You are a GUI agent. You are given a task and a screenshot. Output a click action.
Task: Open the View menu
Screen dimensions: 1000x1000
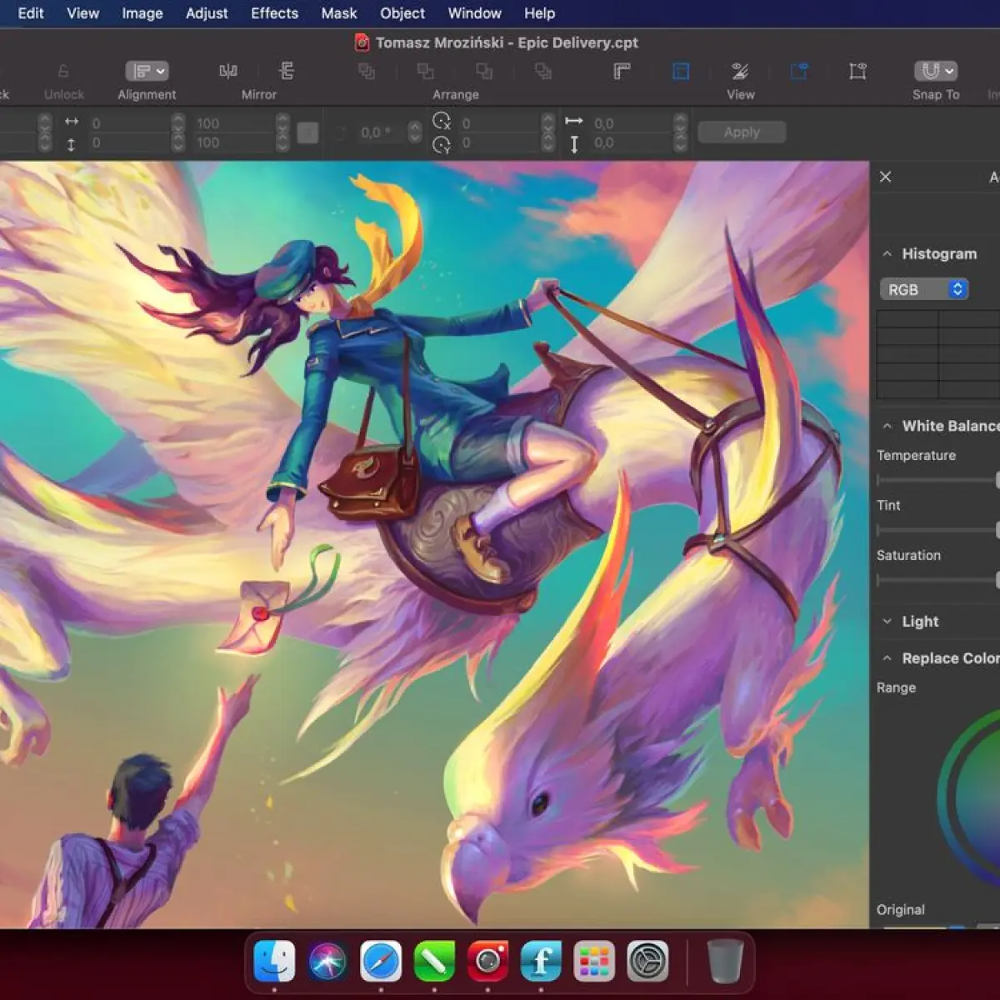pos(82,13)
